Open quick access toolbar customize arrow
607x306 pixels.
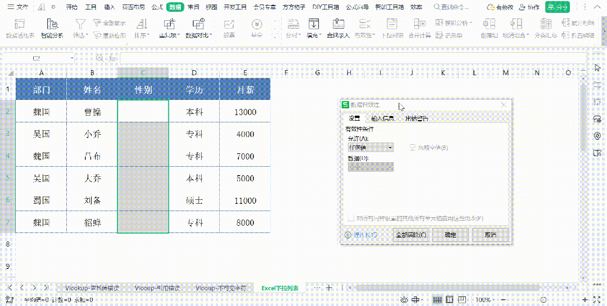tap(53, 7)
